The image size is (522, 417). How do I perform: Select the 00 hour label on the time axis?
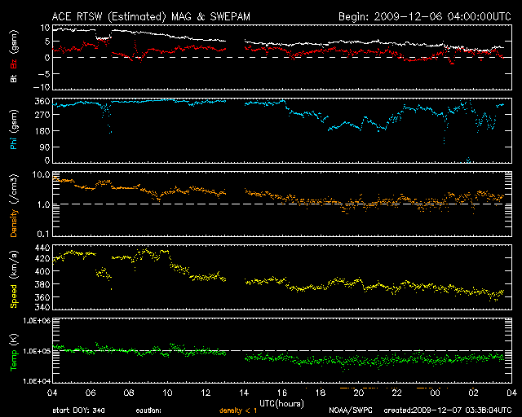[435, 393]
